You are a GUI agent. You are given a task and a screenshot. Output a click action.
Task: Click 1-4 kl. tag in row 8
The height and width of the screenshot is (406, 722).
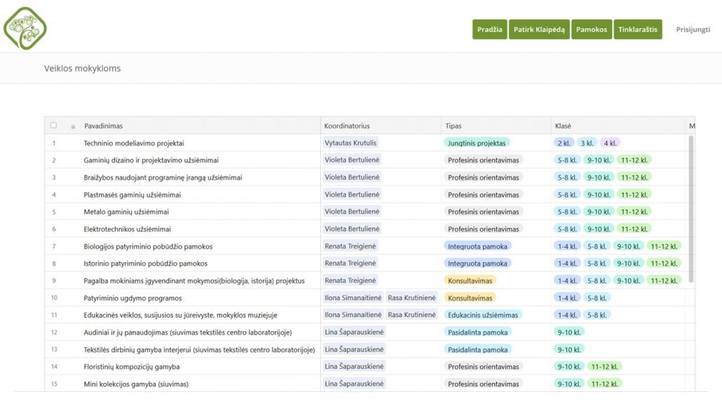pos(567,264)
